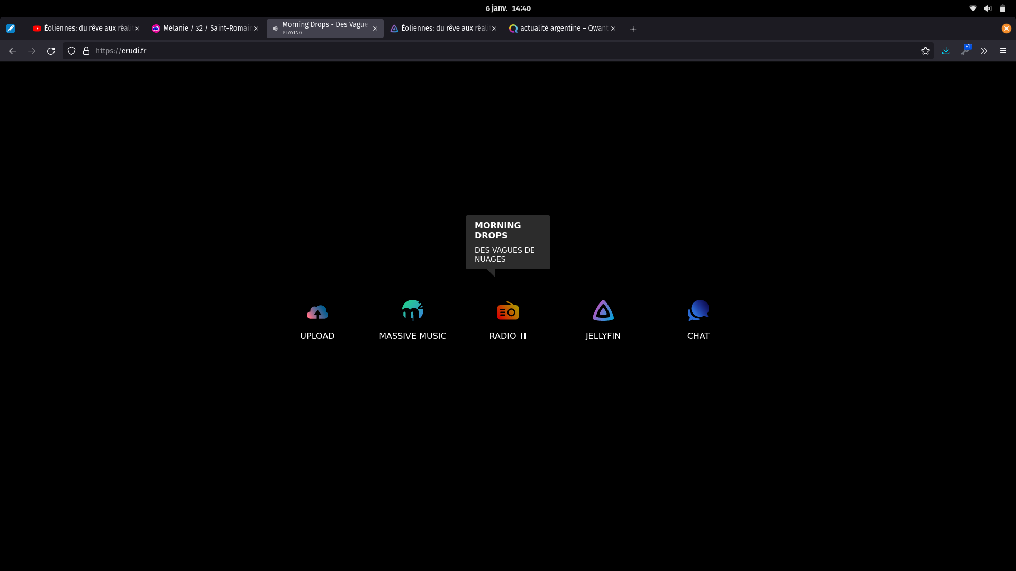Open the system volume indicator
Viewport: 1016px width, 571px height.
pyautogui.click(x=987, y=8)
